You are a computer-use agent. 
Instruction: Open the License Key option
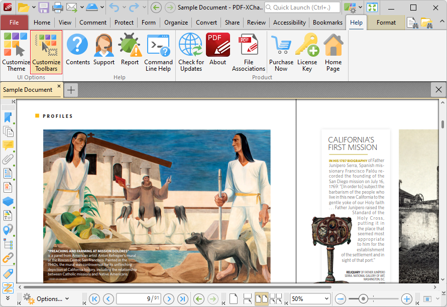pos(307,52)
